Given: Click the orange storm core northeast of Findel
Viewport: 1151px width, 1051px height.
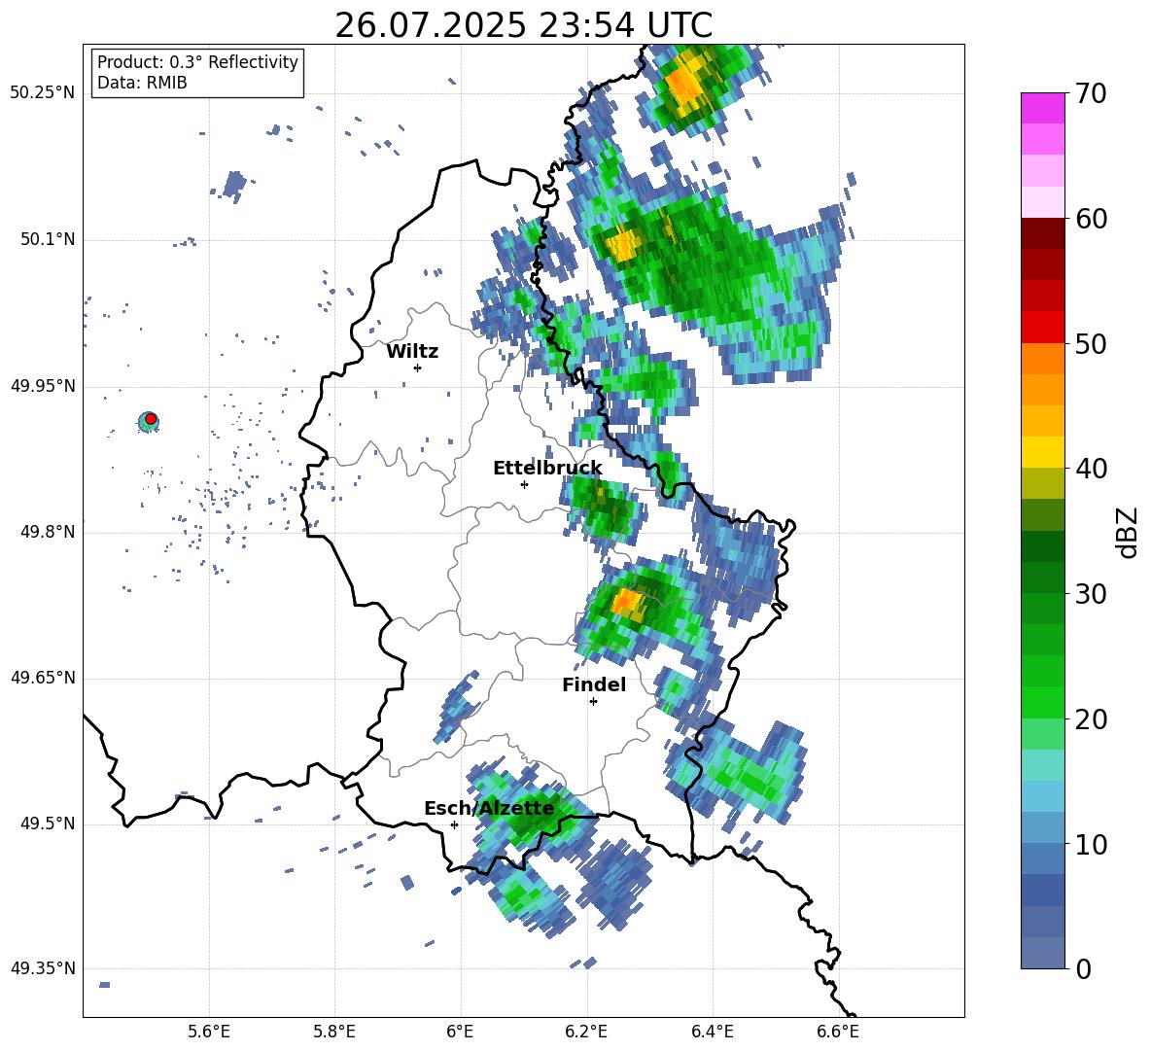Looking at the screenshot, I should point(626,602).
